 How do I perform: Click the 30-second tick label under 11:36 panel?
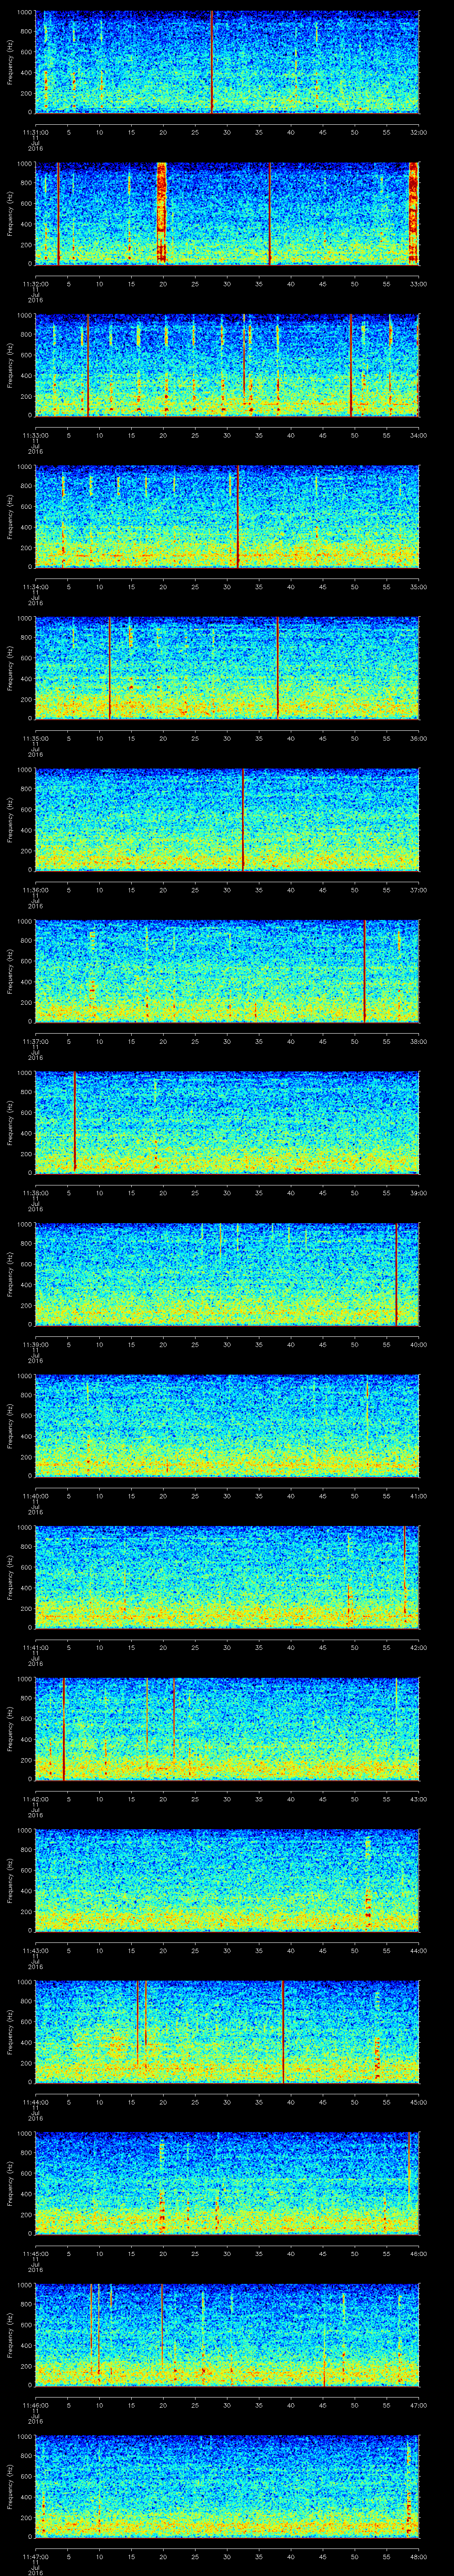227,890
